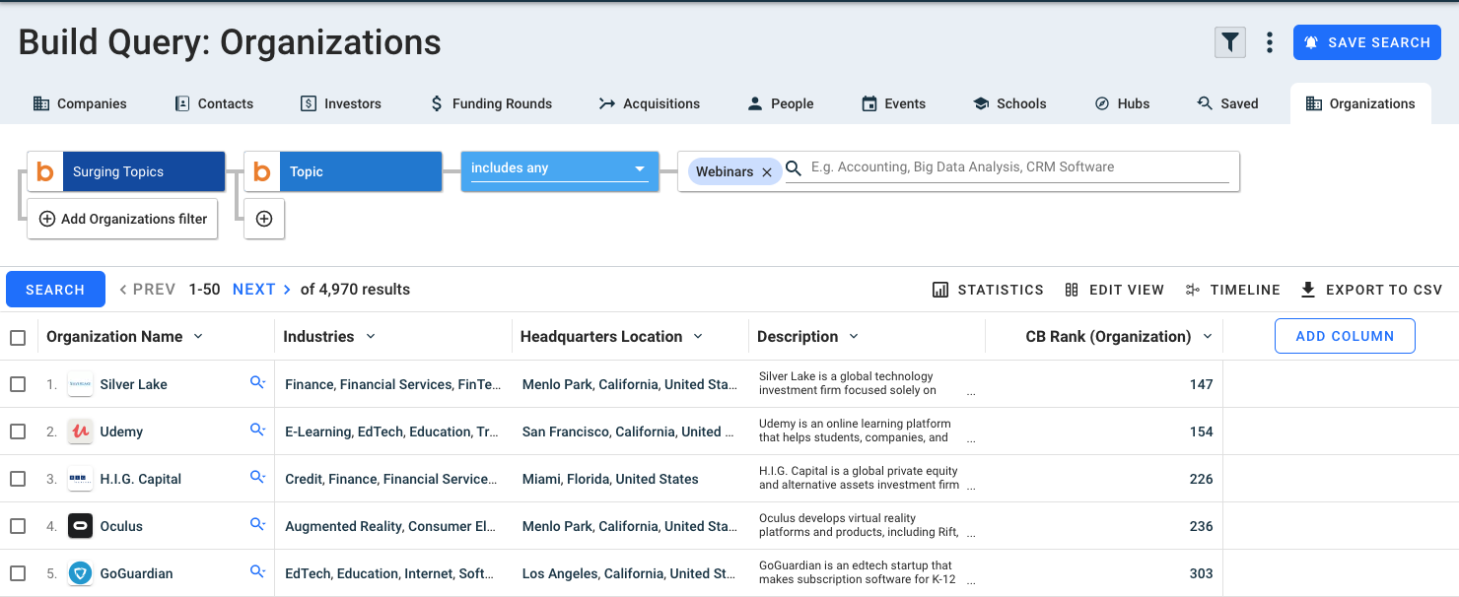Screen dimensions: 1459x597
Task: Open the GoGuardian organization link
Action: click(x=136, y=573)
